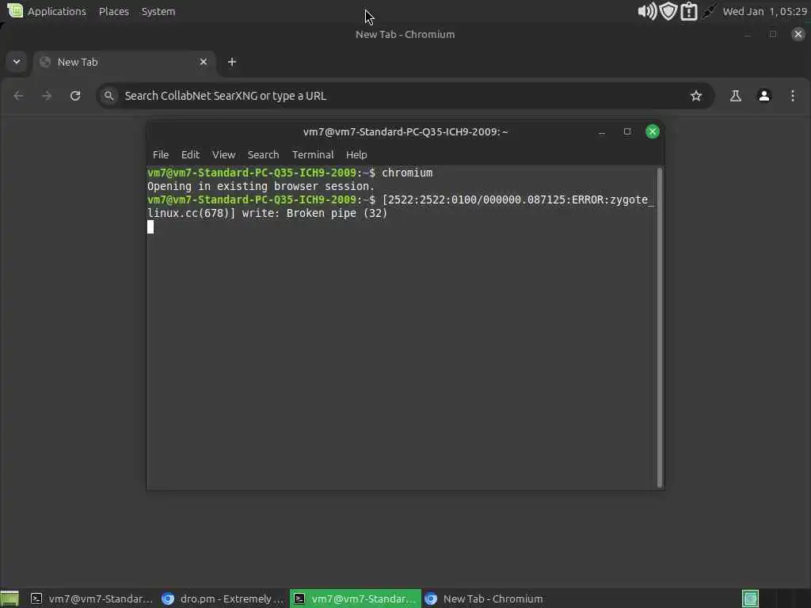Open terminal Help menu
The width and height of the screenshot is (811, 608).
tap(356, 154)
